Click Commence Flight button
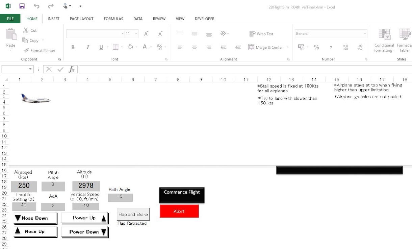Screen dimensions: 412x249 point(182,195)
